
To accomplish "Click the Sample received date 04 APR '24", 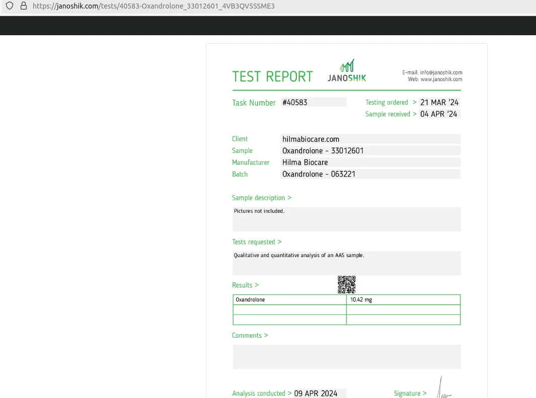I will (439, 114).
